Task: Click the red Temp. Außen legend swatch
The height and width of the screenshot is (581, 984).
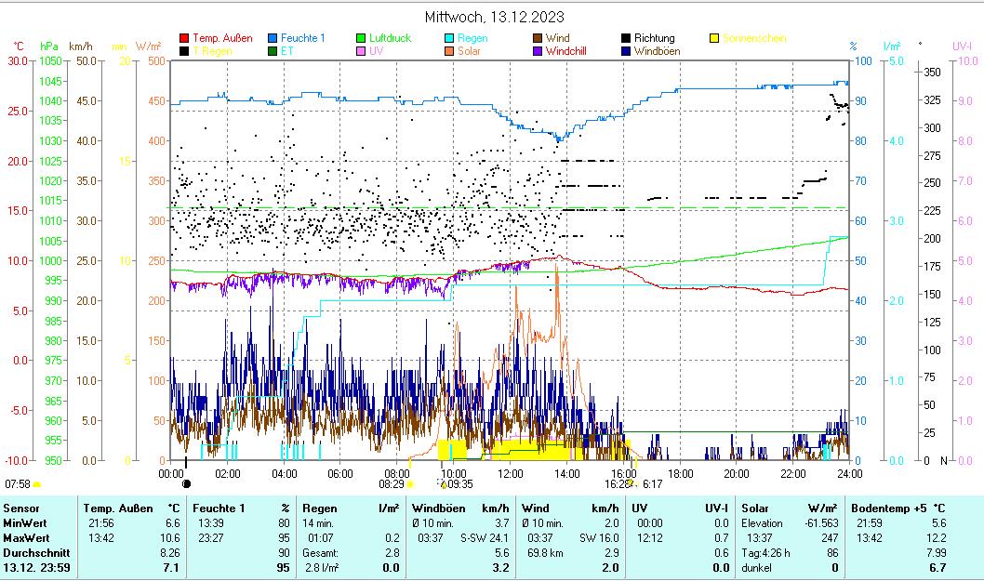Action: click(x=184, y=39)
